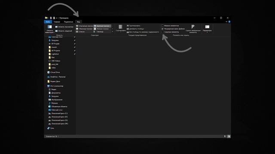Open the Область навигации pane button
This screenshot has height=154, width=275.
(50, 29)
